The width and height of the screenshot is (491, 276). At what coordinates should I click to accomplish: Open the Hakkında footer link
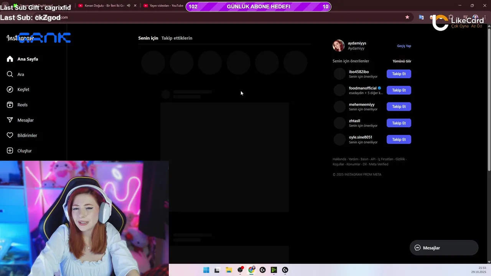[x=339, y=159]
